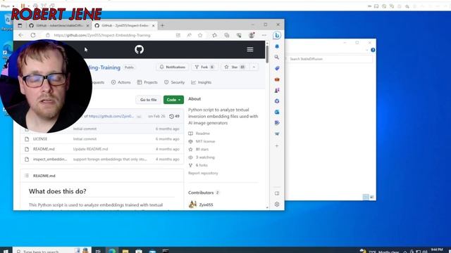Click the browser back arrow
The height and width of the screenshot is (253, 451).
(21, 35)
